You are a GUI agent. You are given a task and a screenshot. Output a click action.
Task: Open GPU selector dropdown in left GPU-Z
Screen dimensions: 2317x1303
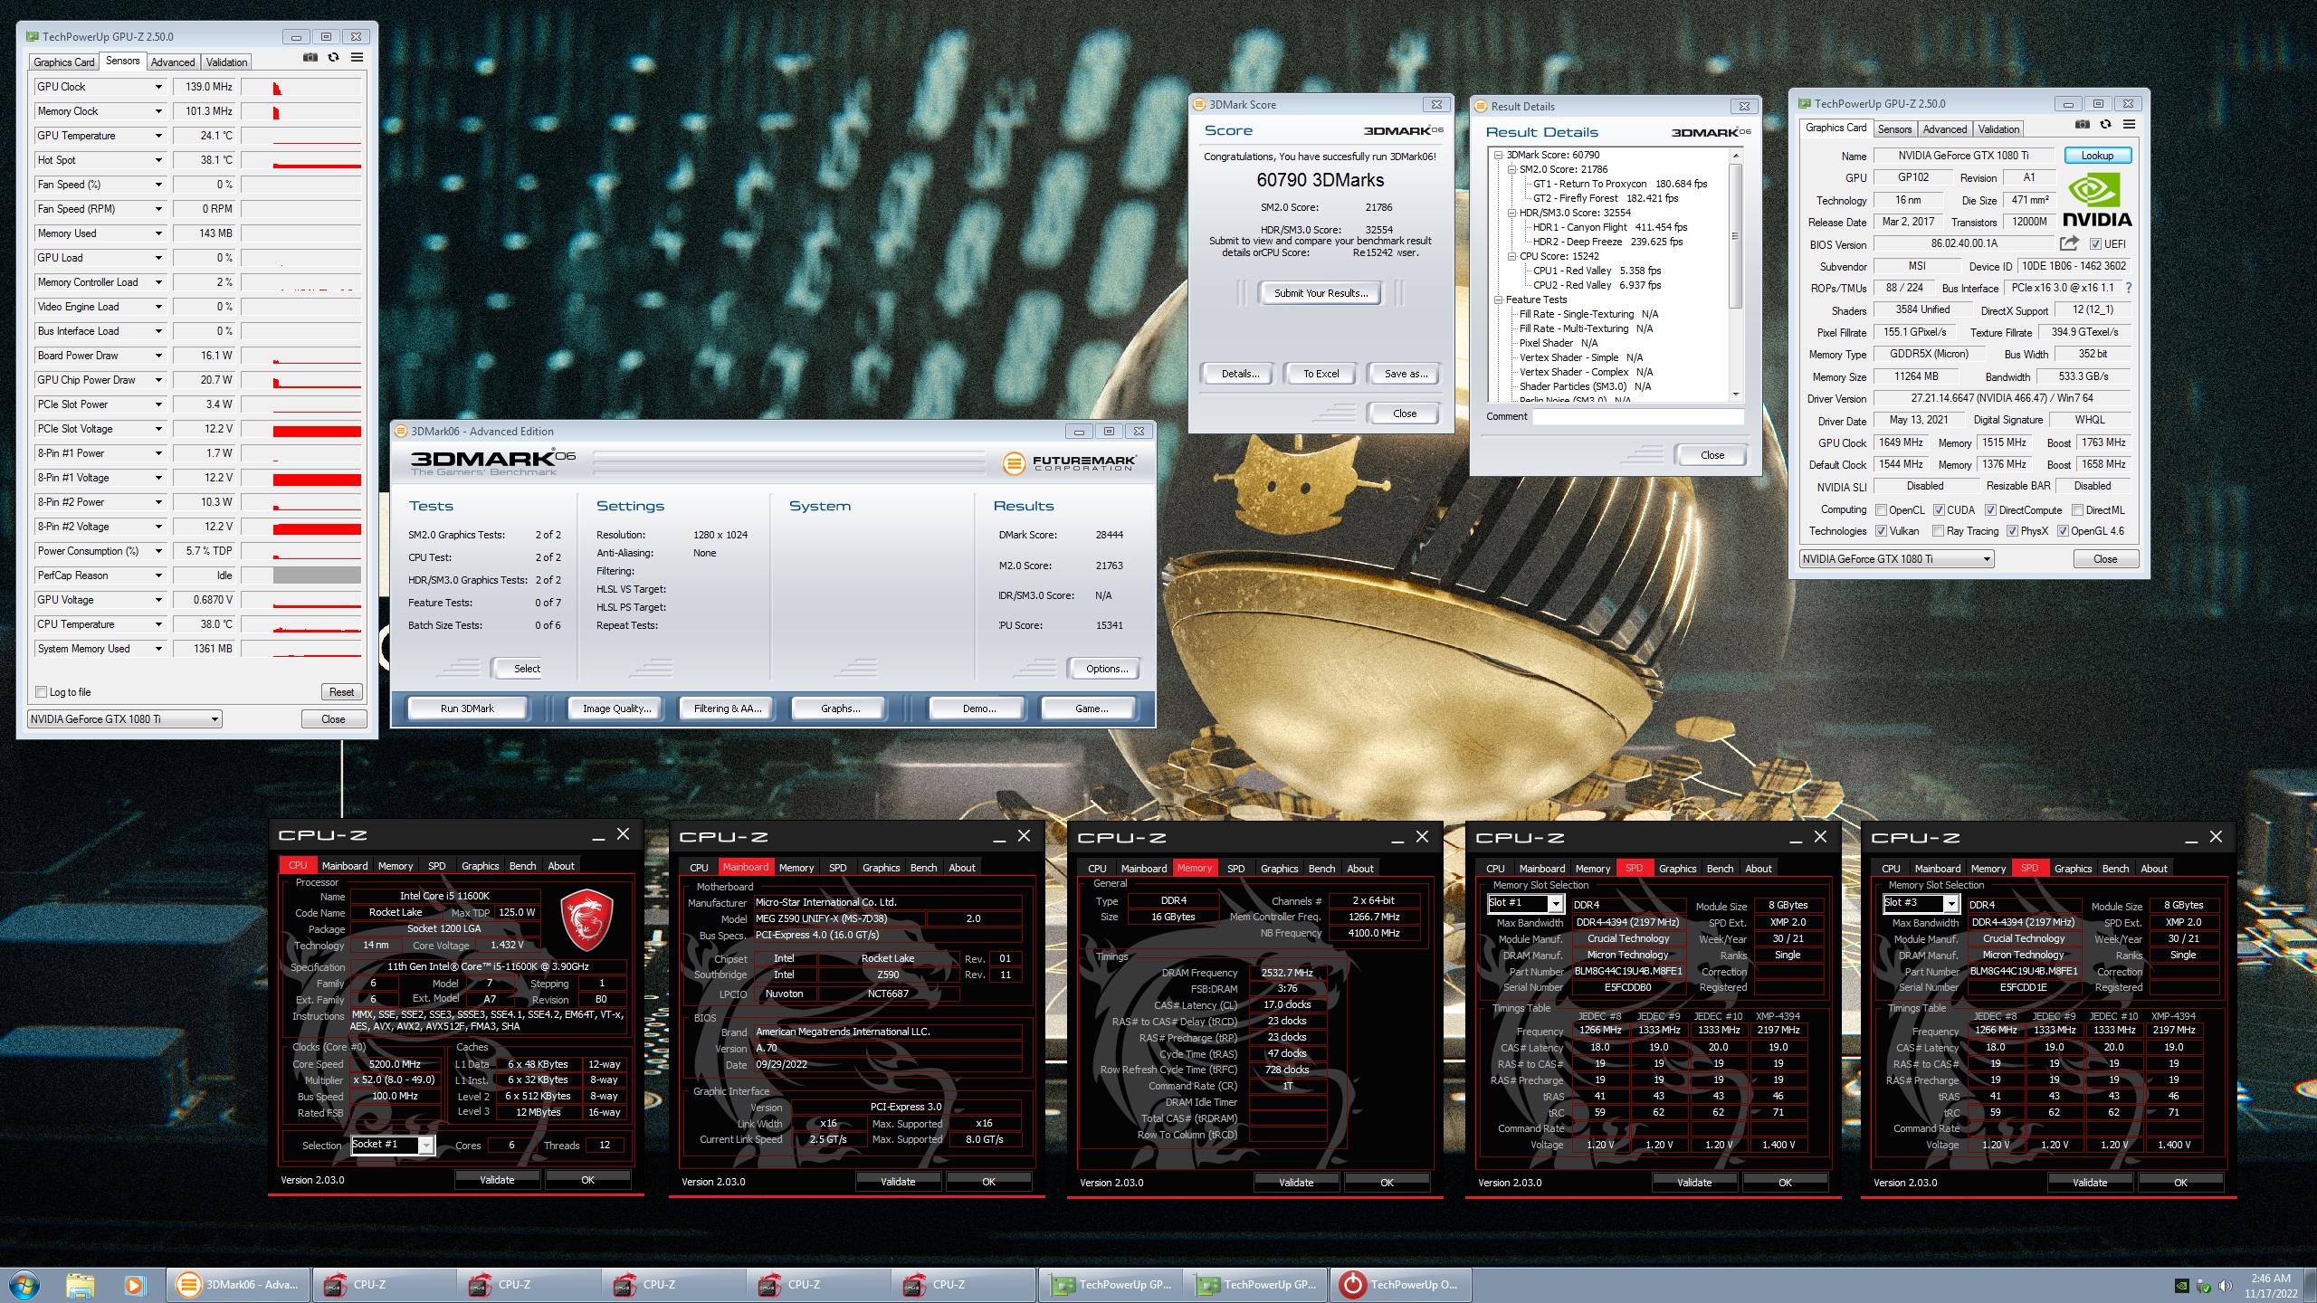pyautogui.click(x=125, y=719)
